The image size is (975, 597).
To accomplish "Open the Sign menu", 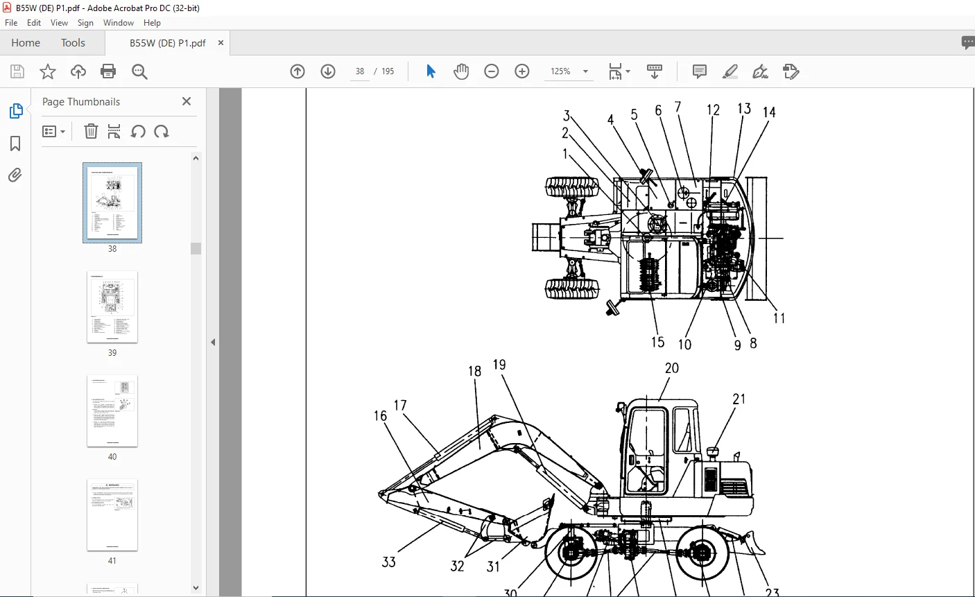I will 85,23.
